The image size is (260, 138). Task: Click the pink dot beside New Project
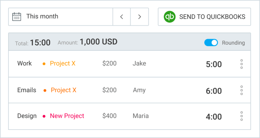[44, 116]
